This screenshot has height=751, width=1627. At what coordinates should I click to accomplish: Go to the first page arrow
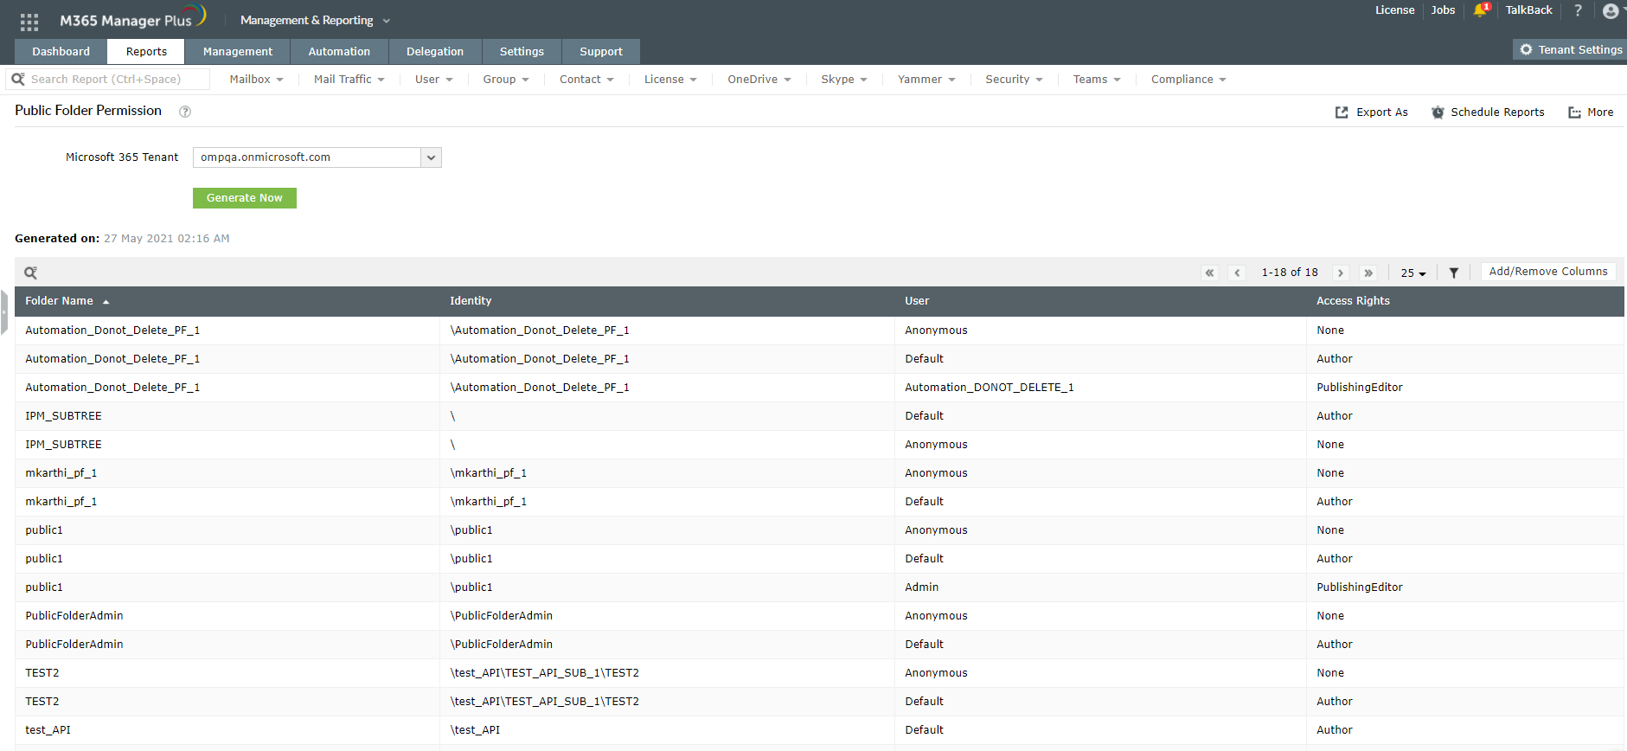[x=1209, y=273]
